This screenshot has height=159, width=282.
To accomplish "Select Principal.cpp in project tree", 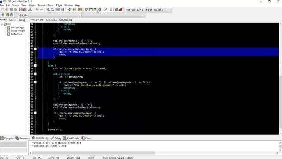I will tap(17, 27).
